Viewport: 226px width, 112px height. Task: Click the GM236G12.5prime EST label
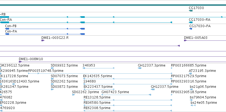(15, 65)
